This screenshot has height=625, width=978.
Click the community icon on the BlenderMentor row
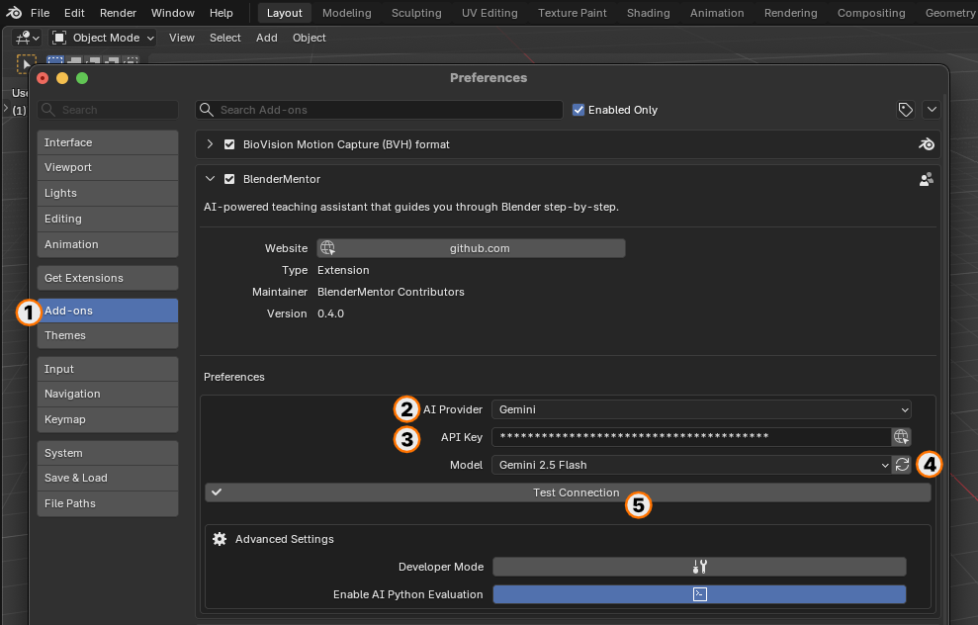(927, 179)
